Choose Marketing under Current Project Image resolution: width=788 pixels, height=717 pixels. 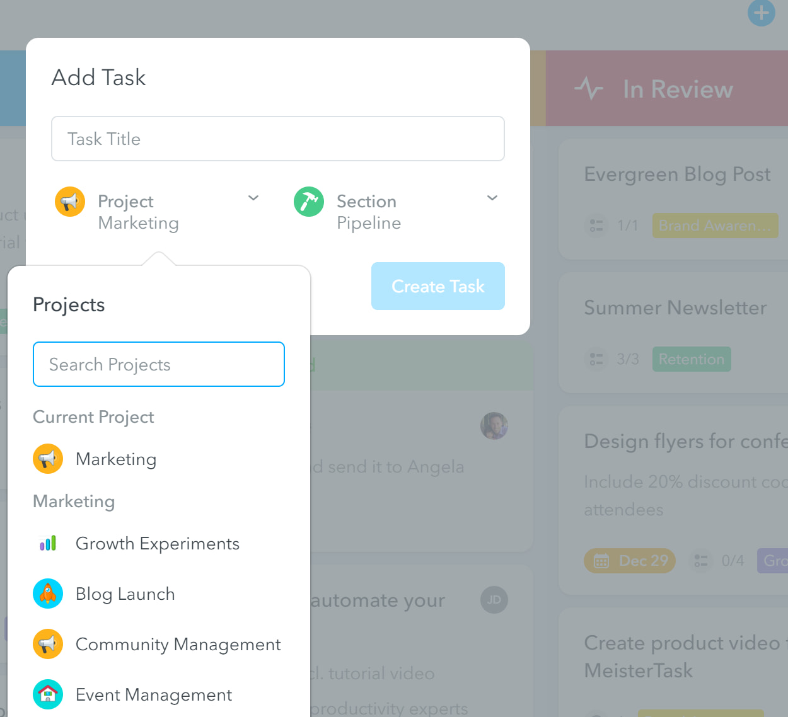116,459
